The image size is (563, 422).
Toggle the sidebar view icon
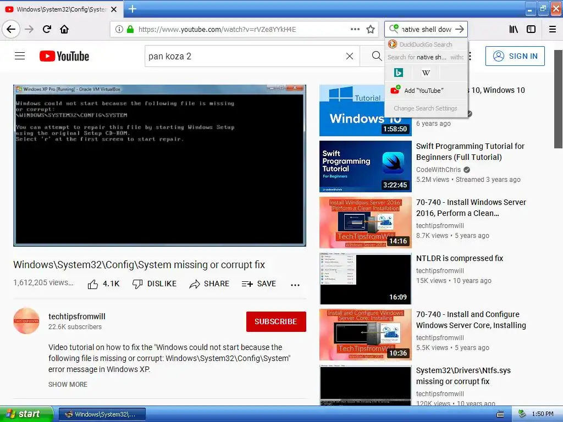click(x=531, y=29)
